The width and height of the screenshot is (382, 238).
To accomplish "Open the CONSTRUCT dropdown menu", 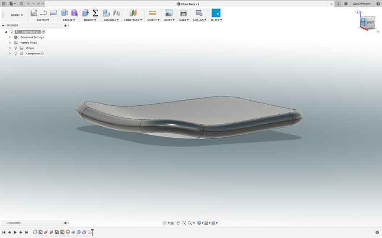I will pos(133,20).
